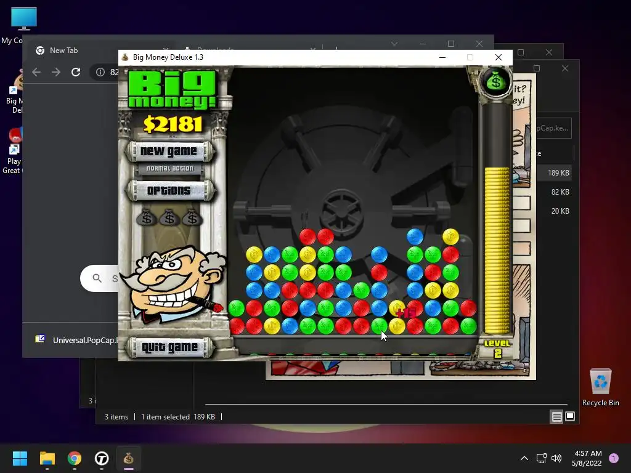The height and width of the screenshot is (473, 631).
Task: Click the lone blue coin topping its column
Action: 415,237
